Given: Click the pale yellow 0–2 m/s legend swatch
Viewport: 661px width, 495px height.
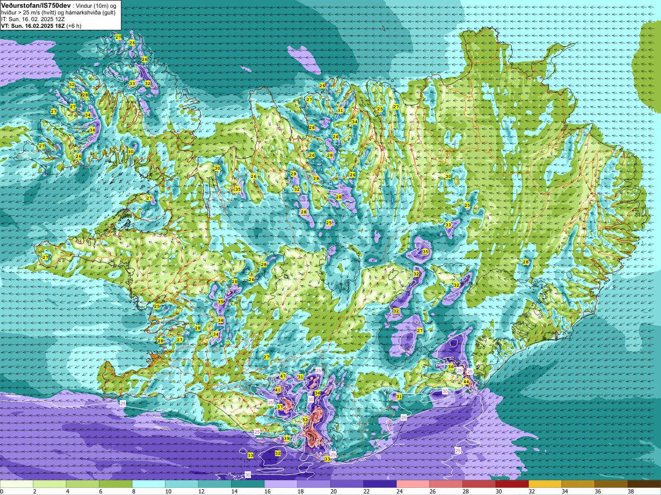Looking at the screenshot, I should (x=17, y=484).
